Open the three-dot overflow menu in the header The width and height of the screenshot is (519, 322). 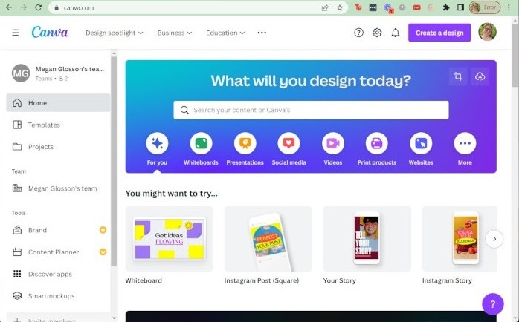coord(262,33)
